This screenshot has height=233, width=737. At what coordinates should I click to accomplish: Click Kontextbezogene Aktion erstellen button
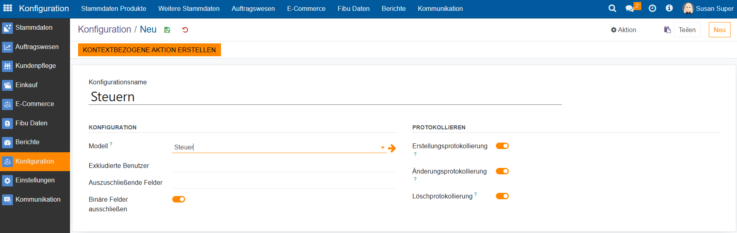click(149, 50)
